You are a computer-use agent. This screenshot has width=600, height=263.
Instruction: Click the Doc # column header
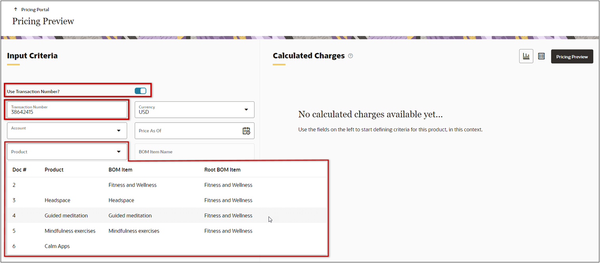[x=19, y=169]
